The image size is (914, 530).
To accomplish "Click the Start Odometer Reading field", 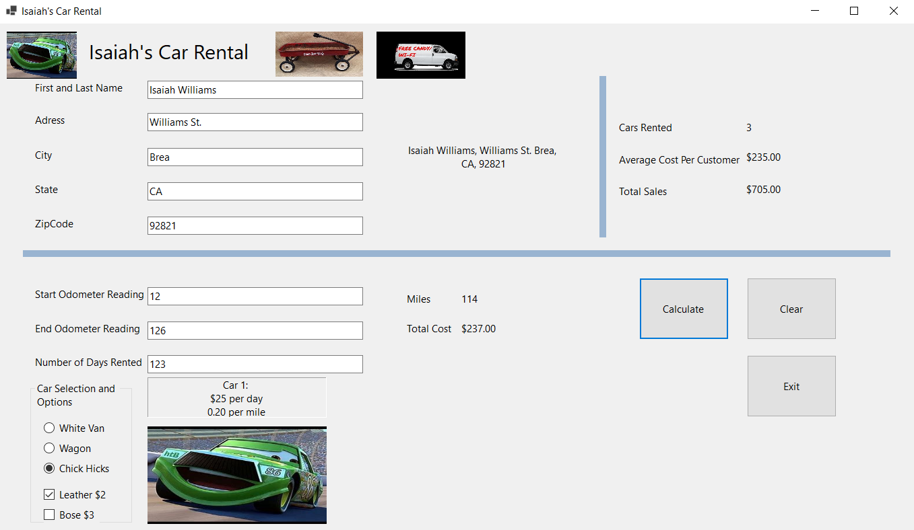I will click(255, 296).
